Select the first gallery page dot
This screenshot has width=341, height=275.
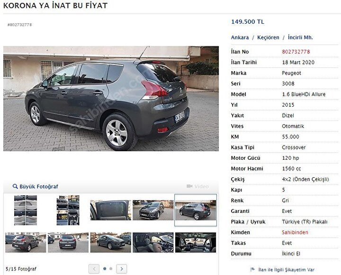(x=105, y=269)
